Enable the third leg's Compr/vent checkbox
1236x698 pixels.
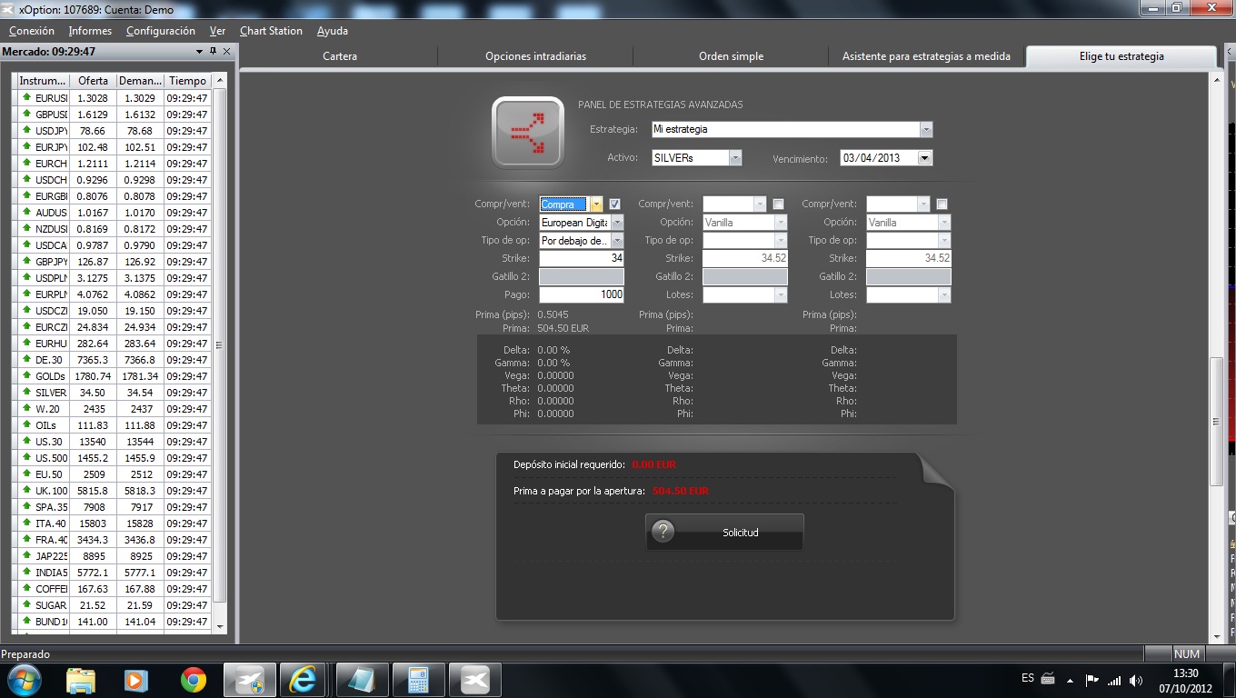[x=942, y=204]
